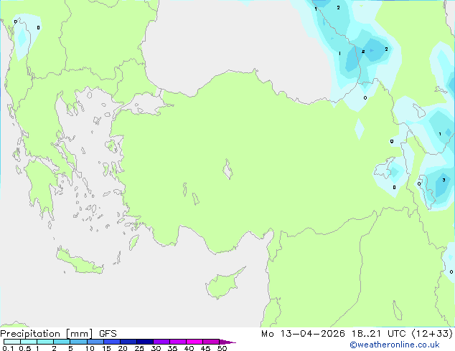This screenshot has height=351, width=455.
Task: Pick the legend swatch between 0.1 and 0.5
Action: click(12, 342)
